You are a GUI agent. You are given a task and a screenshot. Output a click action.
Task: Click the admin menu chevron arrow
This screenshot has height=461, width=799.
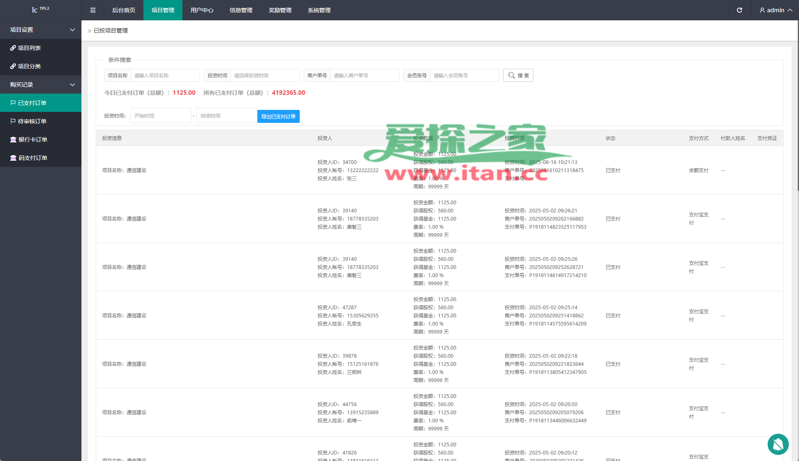click(790, 10)
